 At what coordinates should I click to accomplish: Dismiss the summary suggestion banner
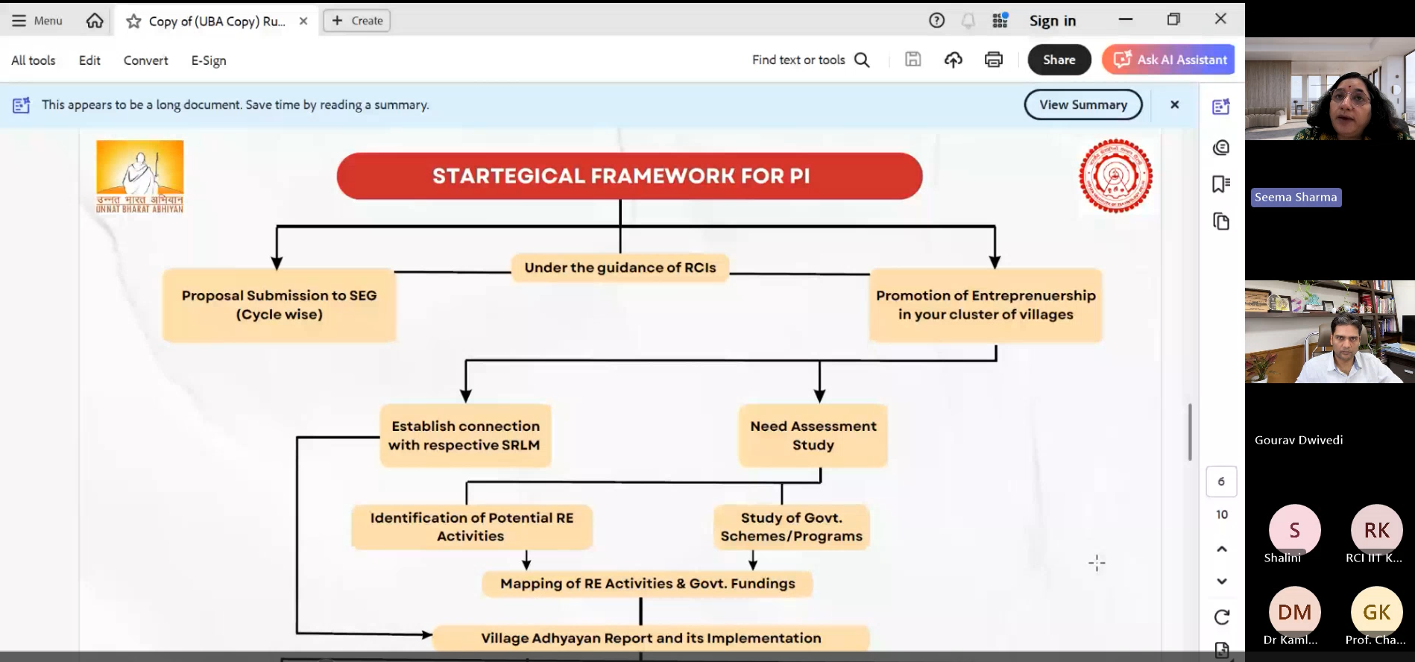click(x=1174, y=104)
